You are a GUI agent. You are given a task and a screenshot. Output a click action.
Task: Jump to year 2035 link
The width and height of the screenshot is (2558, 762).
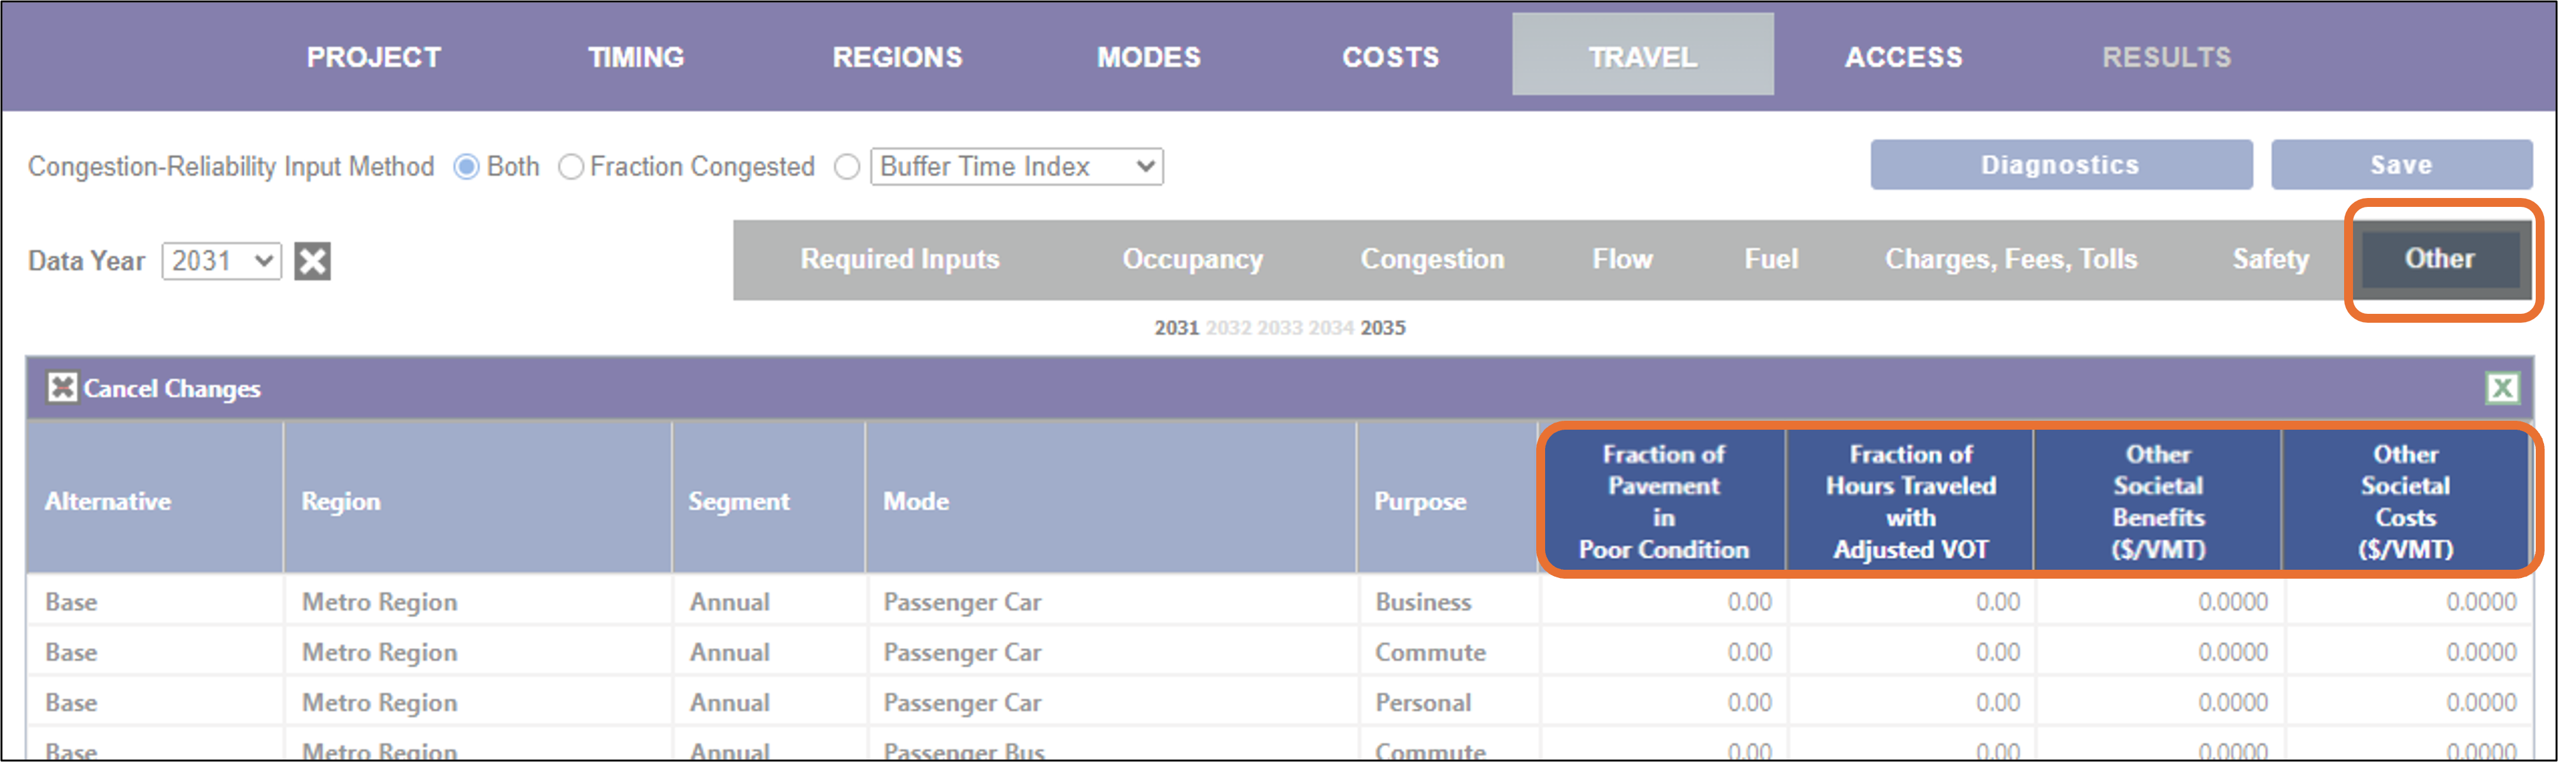point(1382,328)
